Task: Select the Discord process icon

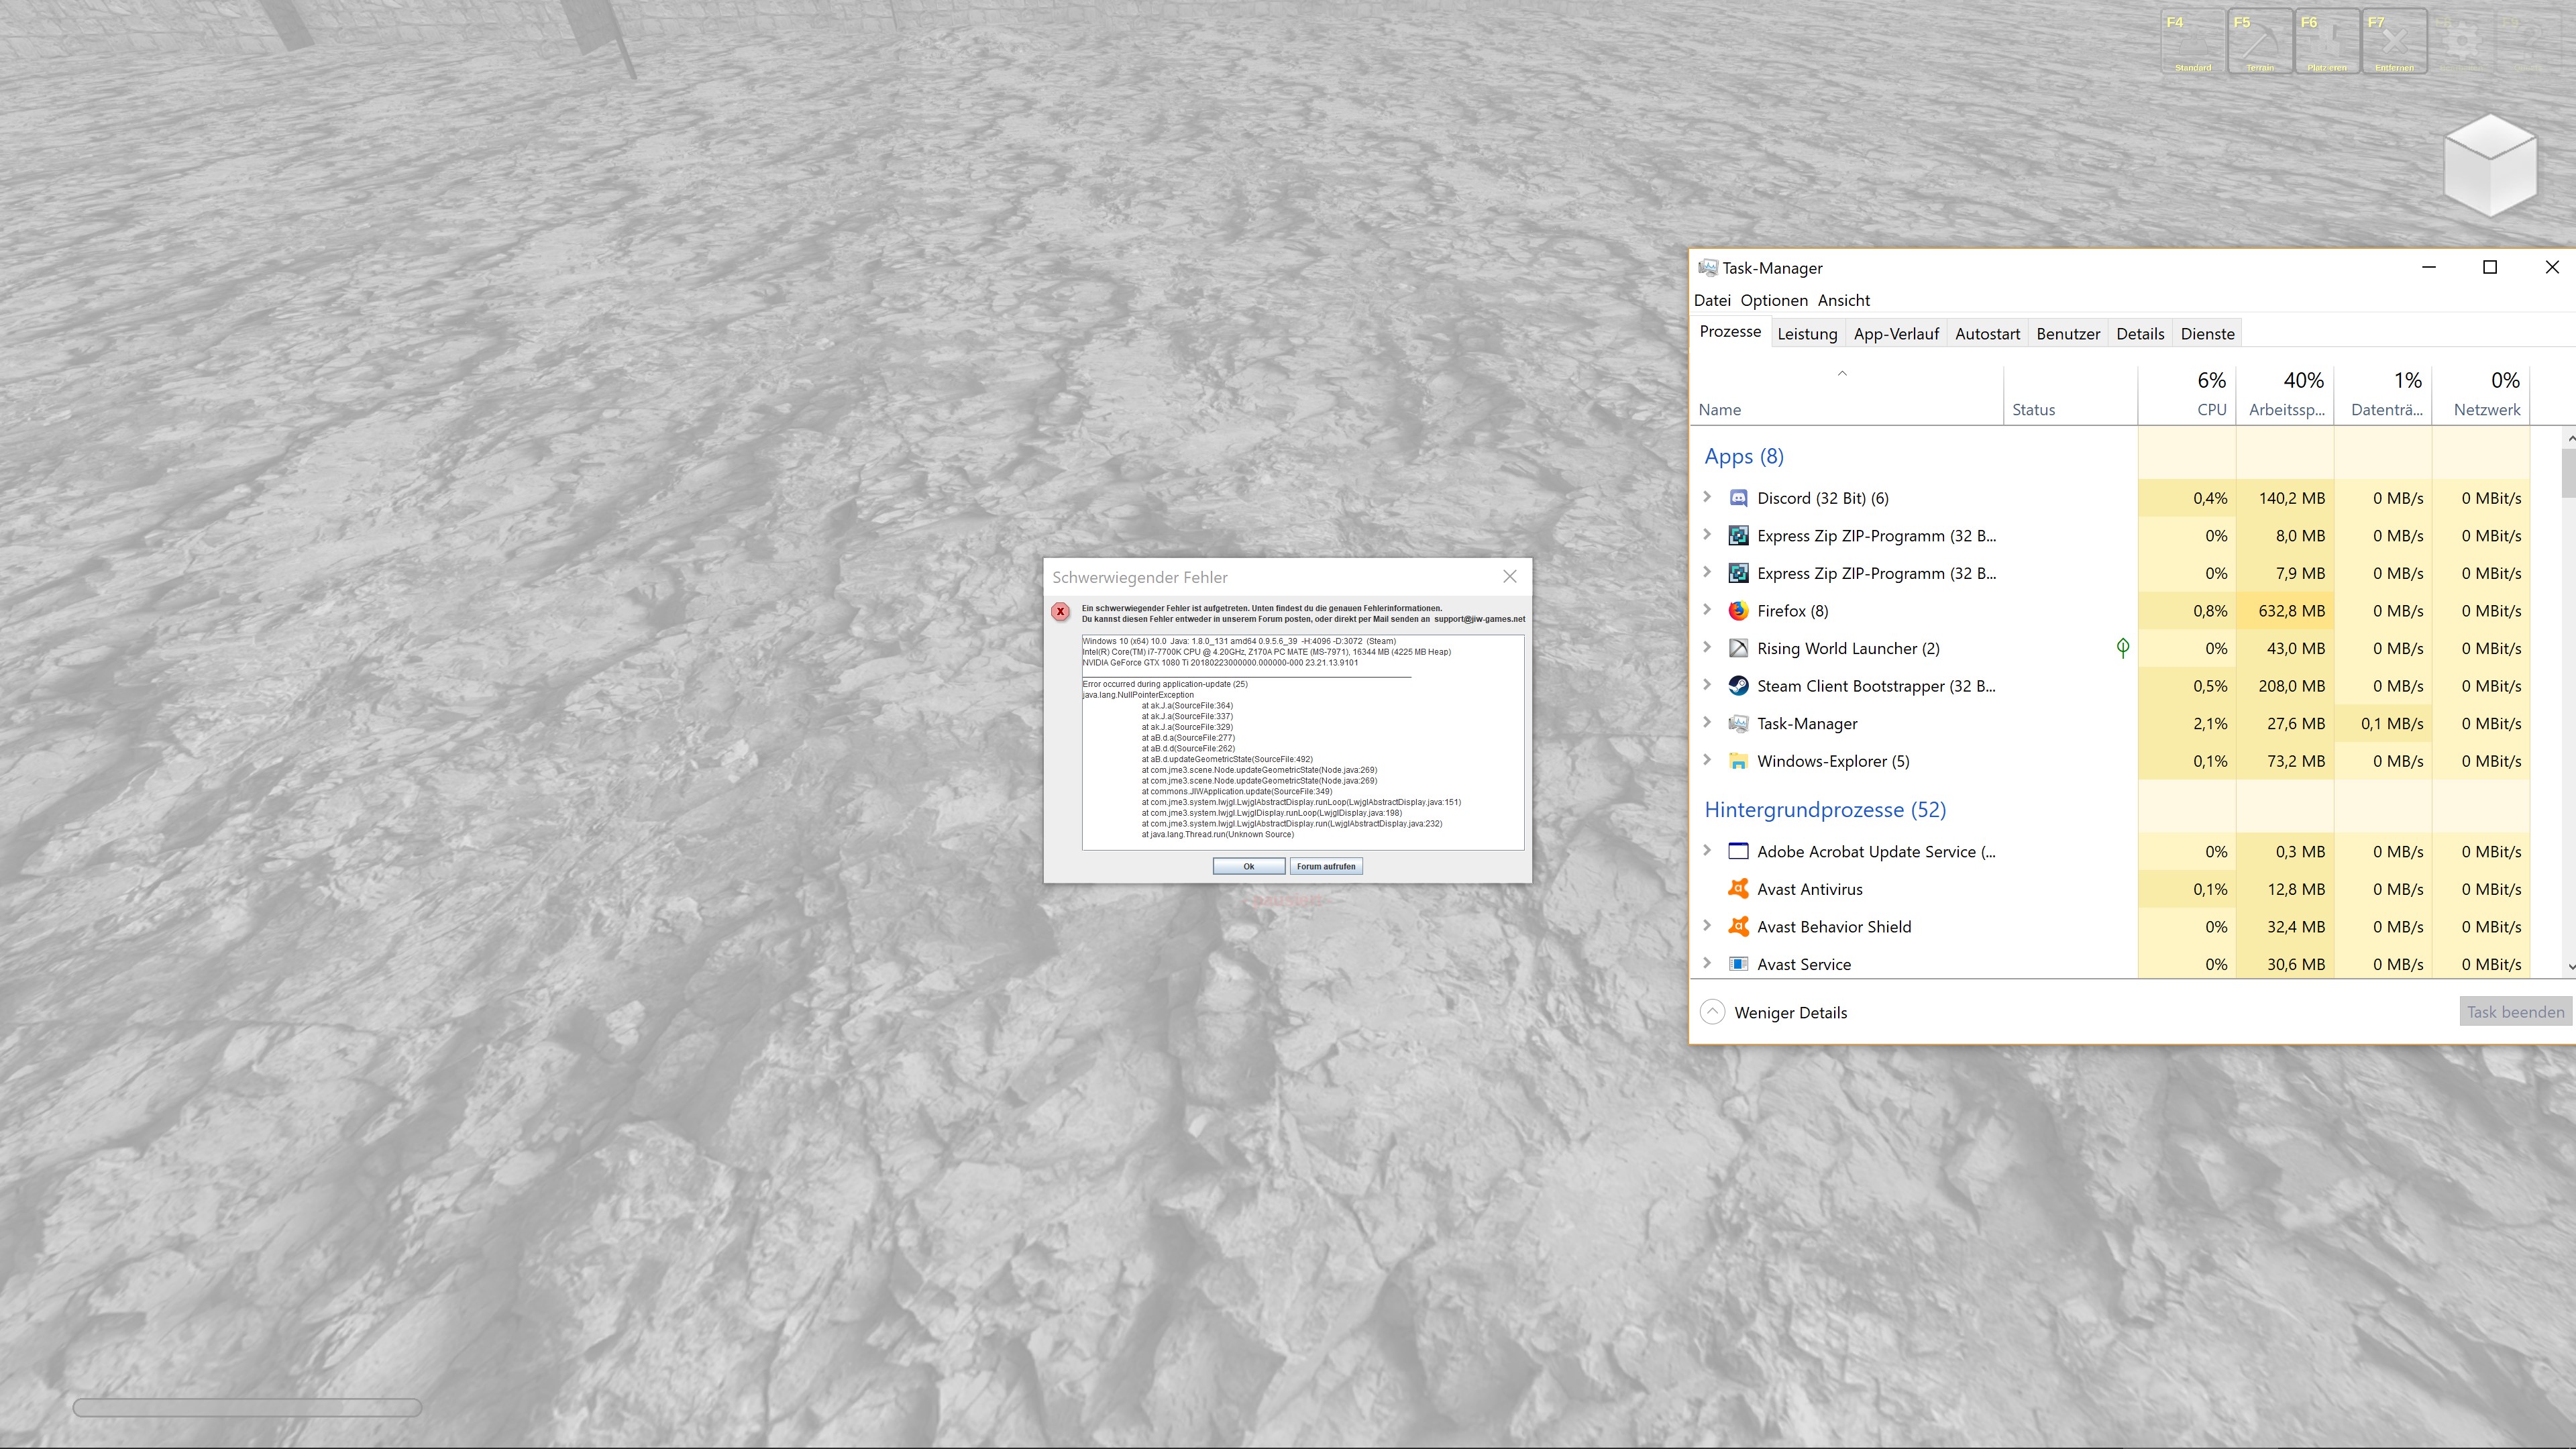Action: (1738, 498)
